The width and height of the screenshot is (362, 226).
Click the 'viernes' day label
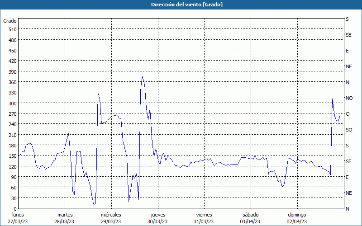(x=204, y=215)
